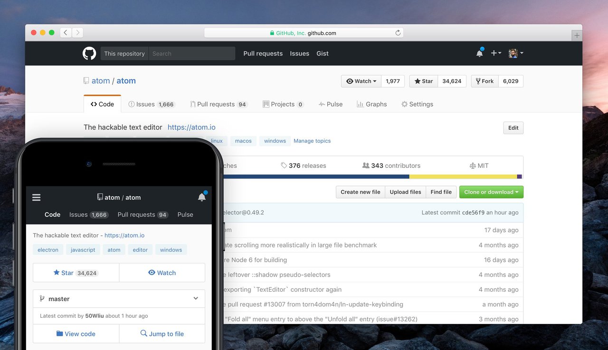The height and width of the screenshot is (350, 608).
Task: Open the GitHub octocat logo homepage
Action: pos(89,54)
